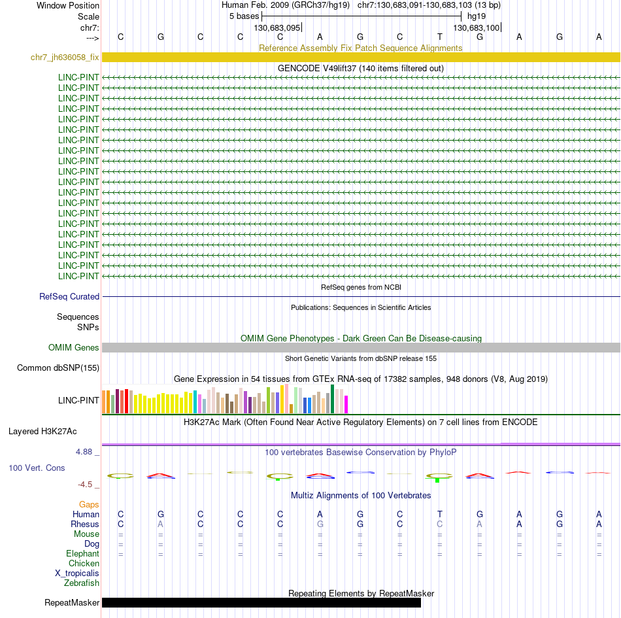621x618 pixels.
Task: Click T base in the top reference sequence
Action: 440,37
